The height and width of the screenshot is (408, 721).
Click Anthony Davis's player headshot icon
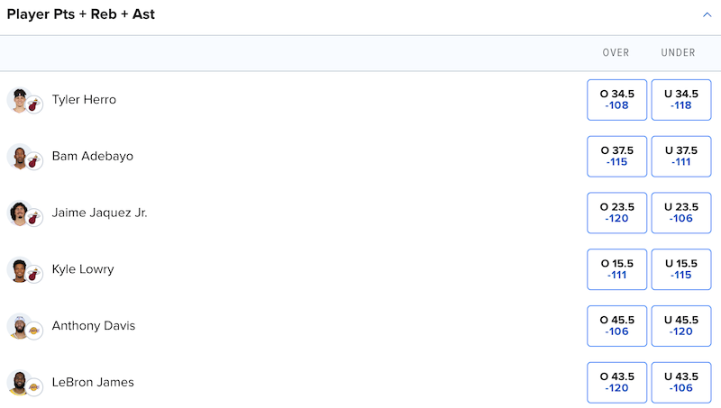[x=19, y=326]
